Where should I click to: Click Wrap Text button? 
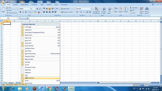coord(65,9)
